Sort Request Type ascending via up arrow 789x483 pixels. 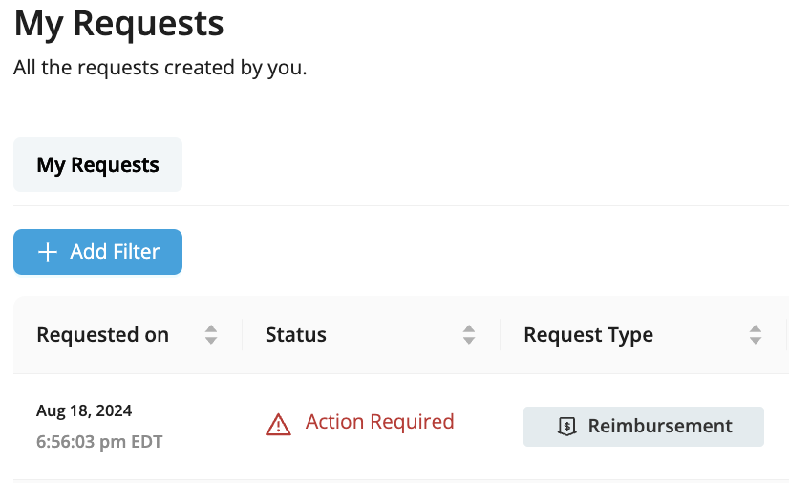(x=756, y=329)
